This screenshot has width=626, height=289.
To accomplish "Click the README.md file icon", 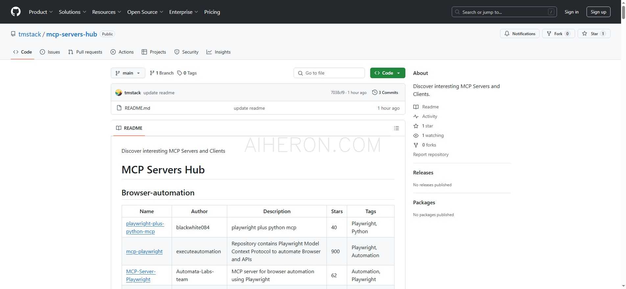I will click(119, 108).
